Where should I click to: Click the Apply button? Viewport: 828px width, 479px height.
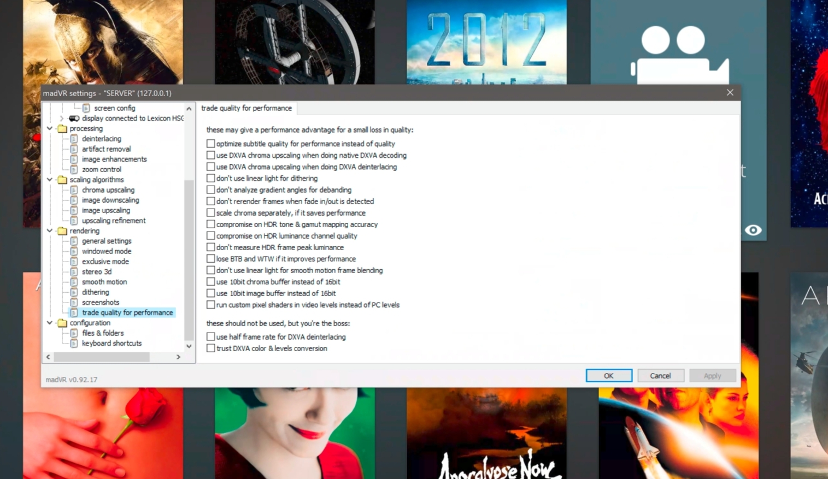[712, 376]
